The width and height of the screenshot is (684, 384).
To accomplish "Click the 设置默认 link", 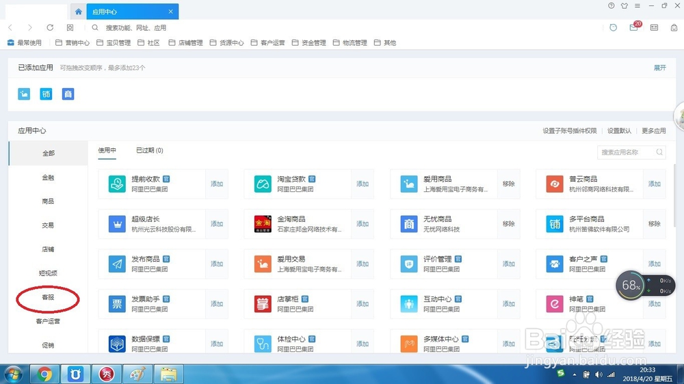I will click(x=619, y=131).
